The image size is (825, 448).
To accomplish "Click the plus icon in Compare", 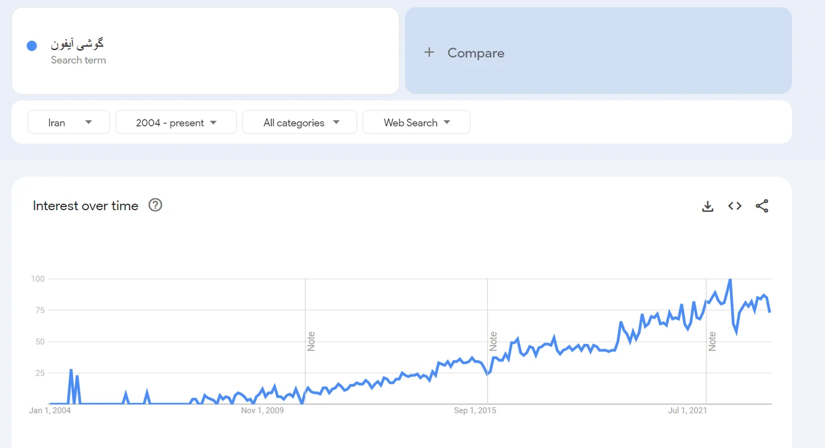I will click(x=429, y=52).
